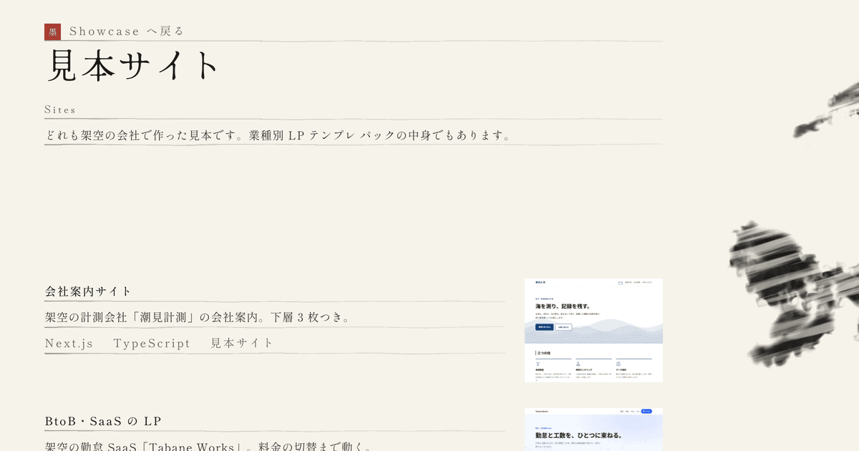Click the Next.js tag
This screenshot has width=859, height=451.
pyautogui.click(x=69, y=343)
